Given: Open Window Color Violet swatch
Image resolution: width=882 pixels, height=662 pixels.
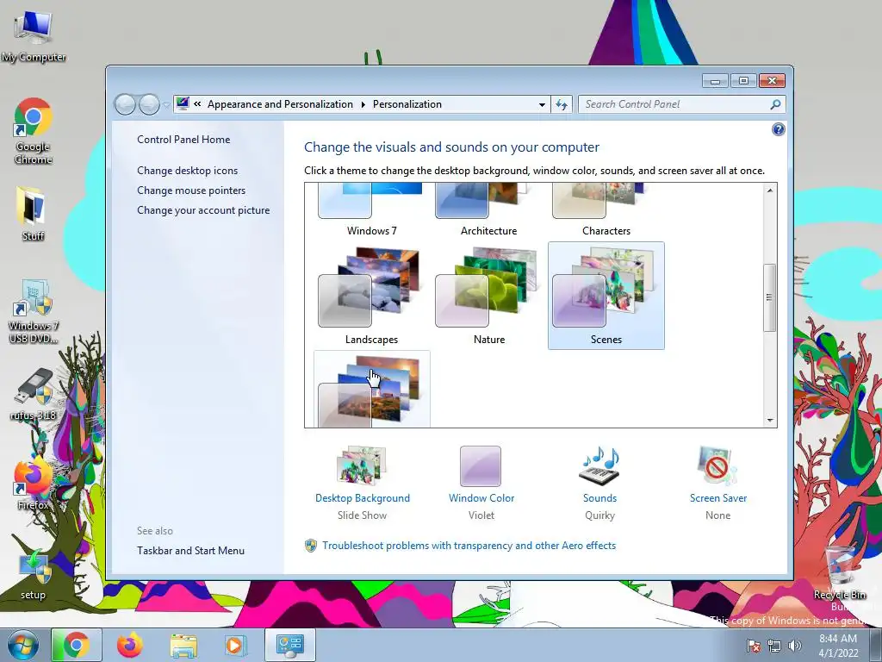Looking at the screenshot, I should tap(481, 466).
